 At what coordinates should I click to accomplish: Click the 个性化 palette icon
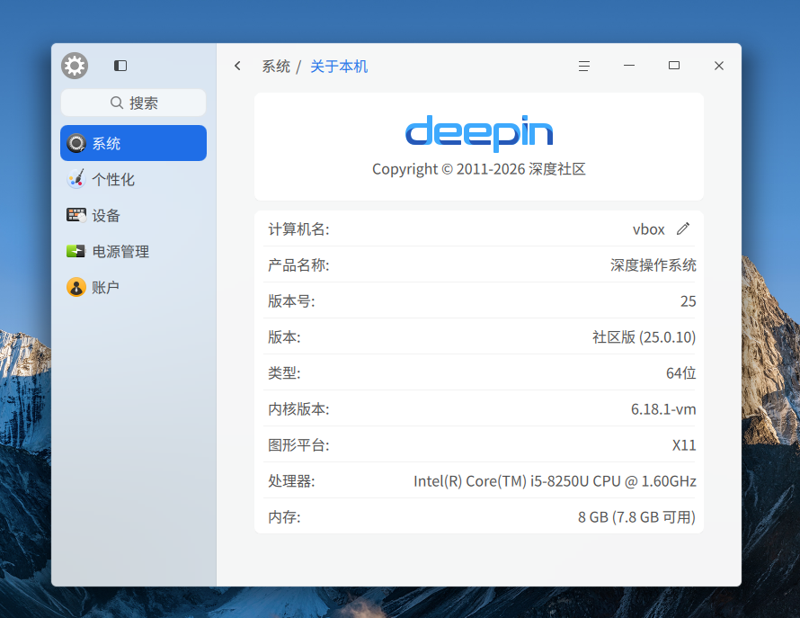coord(76,179)
